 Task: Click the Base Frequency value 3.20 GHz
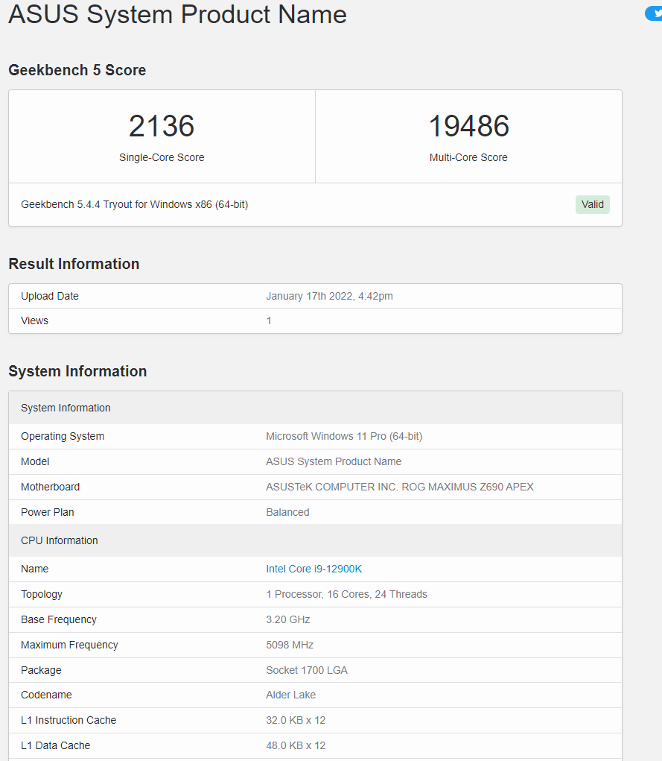coord(287,619)
